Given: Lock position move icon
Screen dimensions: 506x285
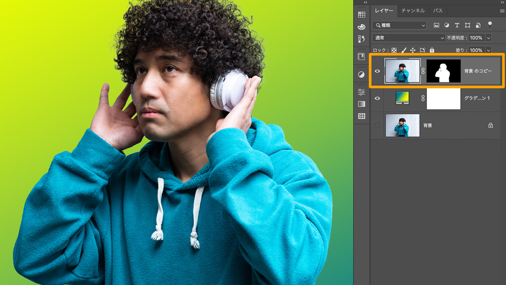Looking at the screenshot, I should [413, 50].
